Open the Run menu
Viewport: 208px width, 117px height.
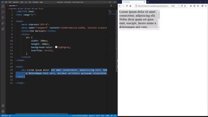click(30, 2)
